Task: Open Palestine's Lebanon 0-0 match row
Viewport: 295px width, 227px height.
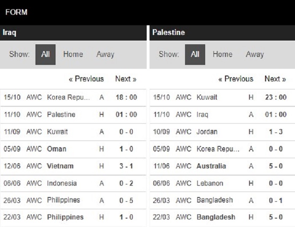Action: pos(223,183)
